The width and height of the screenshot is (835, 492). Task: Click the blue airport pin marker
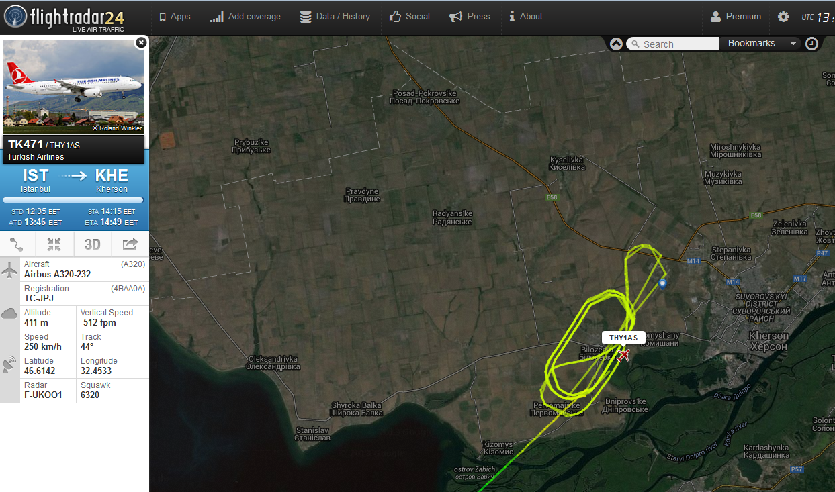(662, 283)
